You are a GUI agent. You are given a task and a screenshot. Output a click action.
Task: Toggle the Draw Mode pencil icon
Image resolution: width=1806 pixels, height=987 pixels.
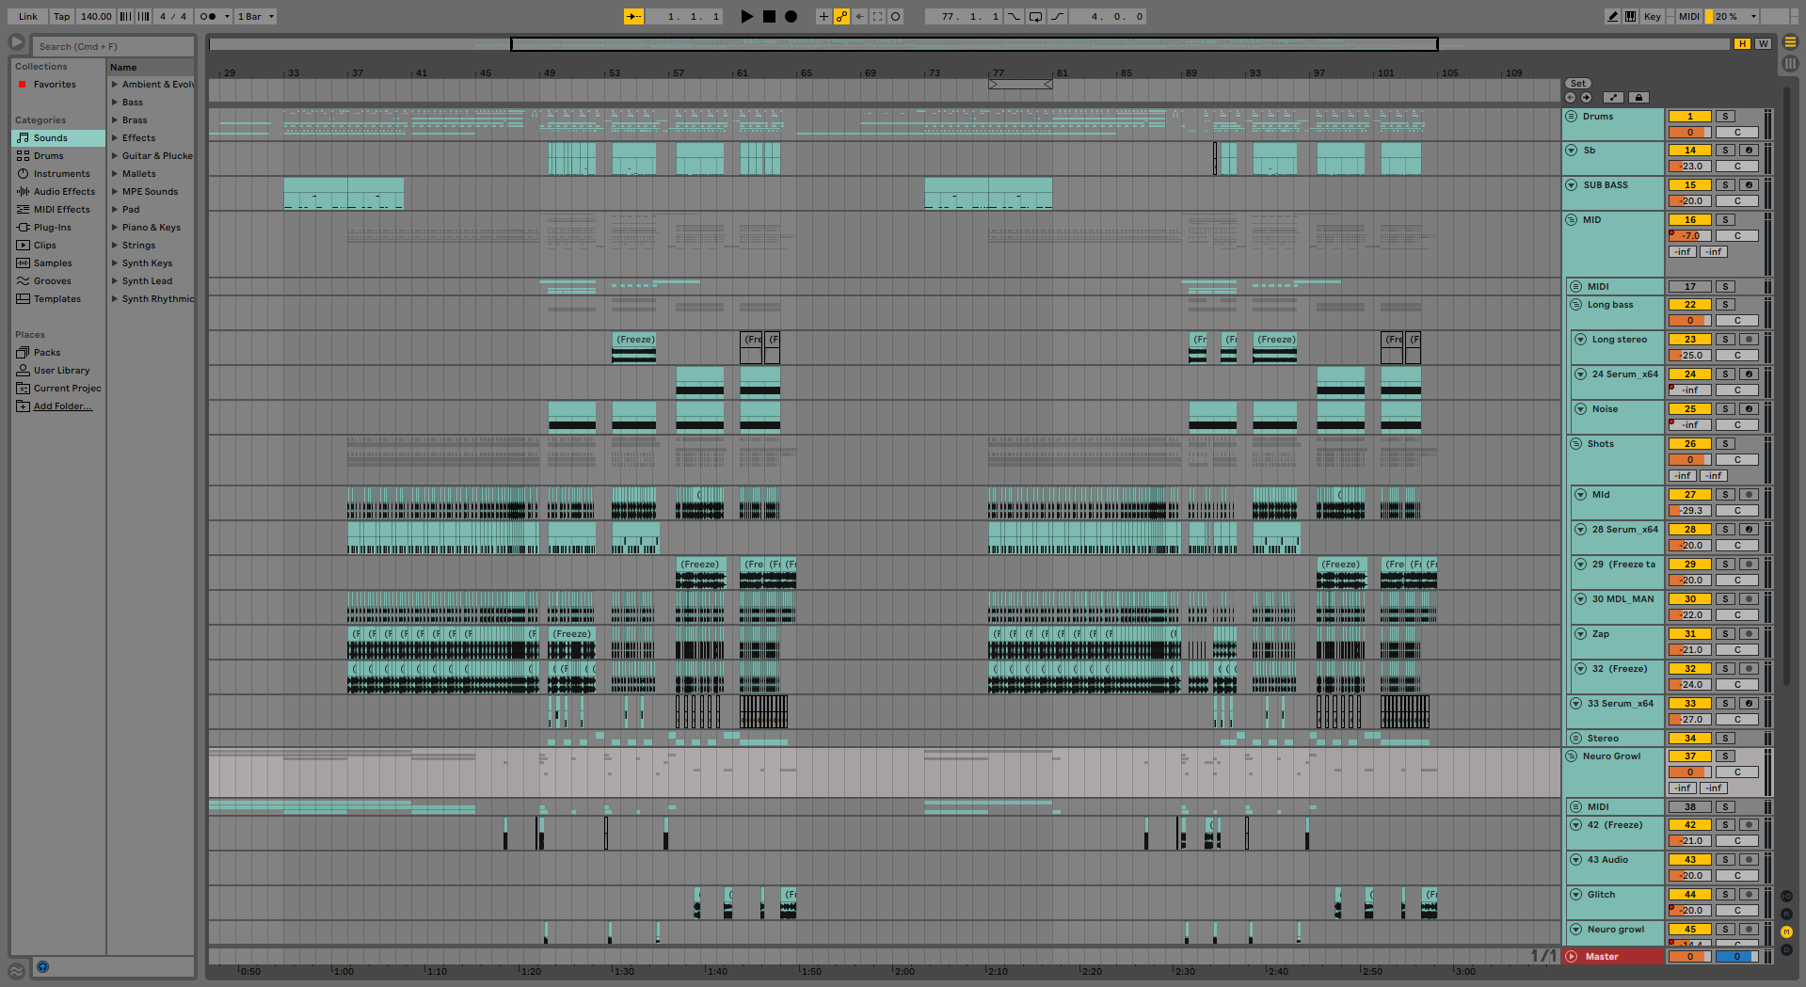point(1613,16)
